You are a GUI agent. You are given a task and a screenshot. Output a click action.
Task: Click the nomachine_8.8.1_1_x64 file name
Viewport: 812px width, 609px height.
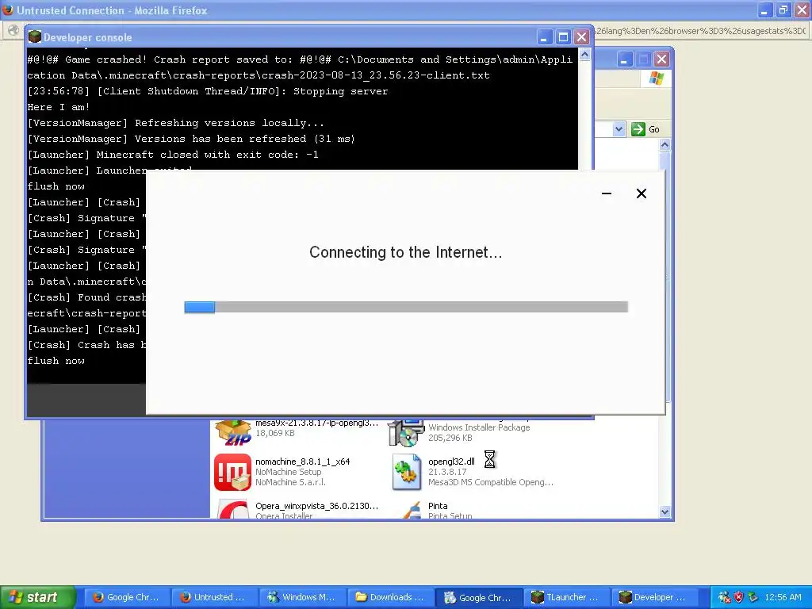(302, 462)
